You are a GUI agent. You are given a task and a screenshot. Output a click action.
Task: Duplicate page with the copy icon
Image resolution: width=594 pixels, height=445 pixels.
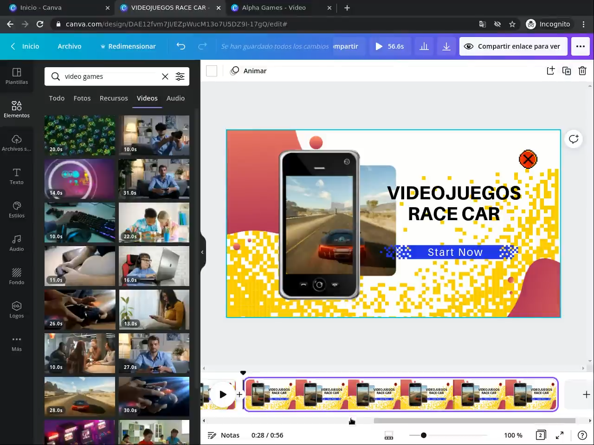[567, 71]
